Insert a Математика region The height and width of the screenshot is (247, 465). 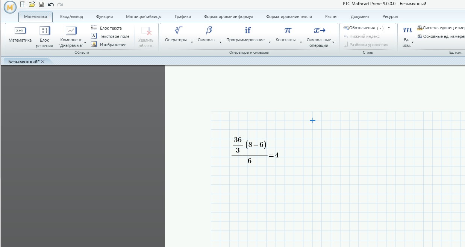[x=20, y=34]
